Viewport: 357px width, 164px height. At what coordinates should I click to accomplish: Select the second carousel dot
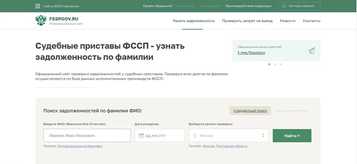pos(275,64)
